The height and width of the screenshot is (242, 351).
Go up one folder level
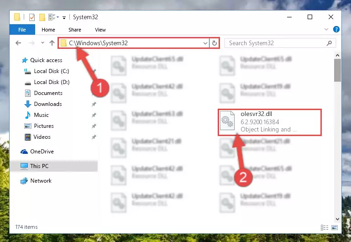pos(52,43)
